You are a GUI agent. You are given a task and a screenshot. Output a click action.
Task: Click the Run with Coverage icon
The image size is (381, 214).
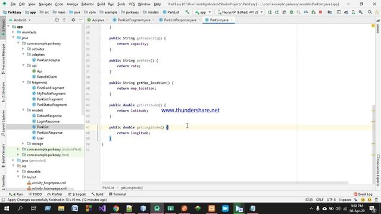pos(299,12)
